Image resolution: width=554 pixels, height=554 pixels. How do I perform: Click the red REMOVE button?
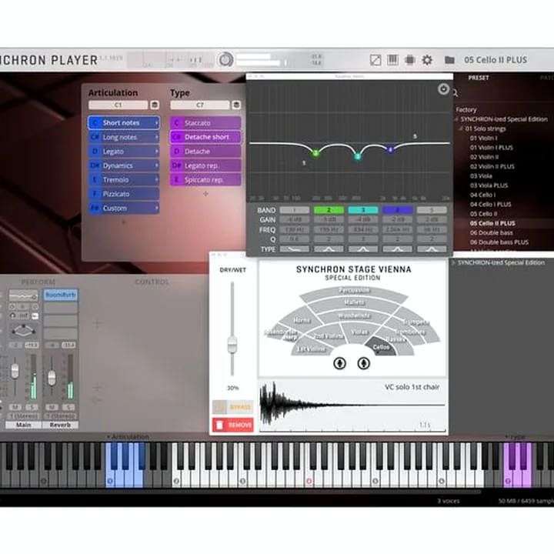click(233, 425)
